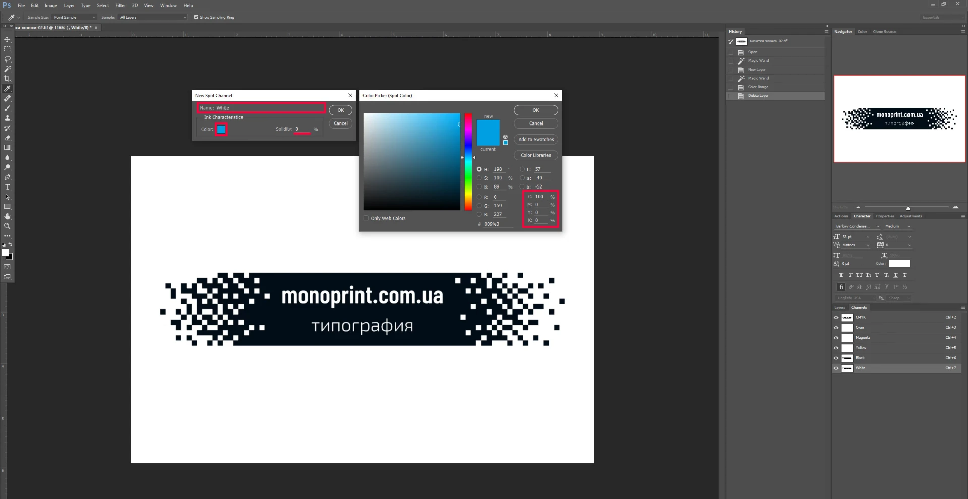This screenshot has height=499, width=968.
Task: Select the Lasso tool
Action: [x=7, y=59]
